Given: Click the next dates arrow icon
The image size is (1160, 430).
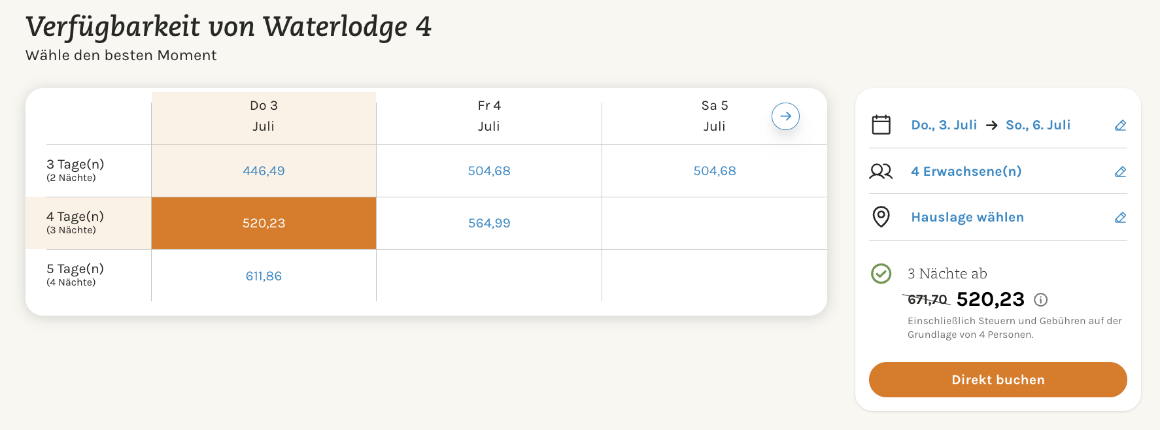Looking at the screenshot, I should [x=785, y=116].
